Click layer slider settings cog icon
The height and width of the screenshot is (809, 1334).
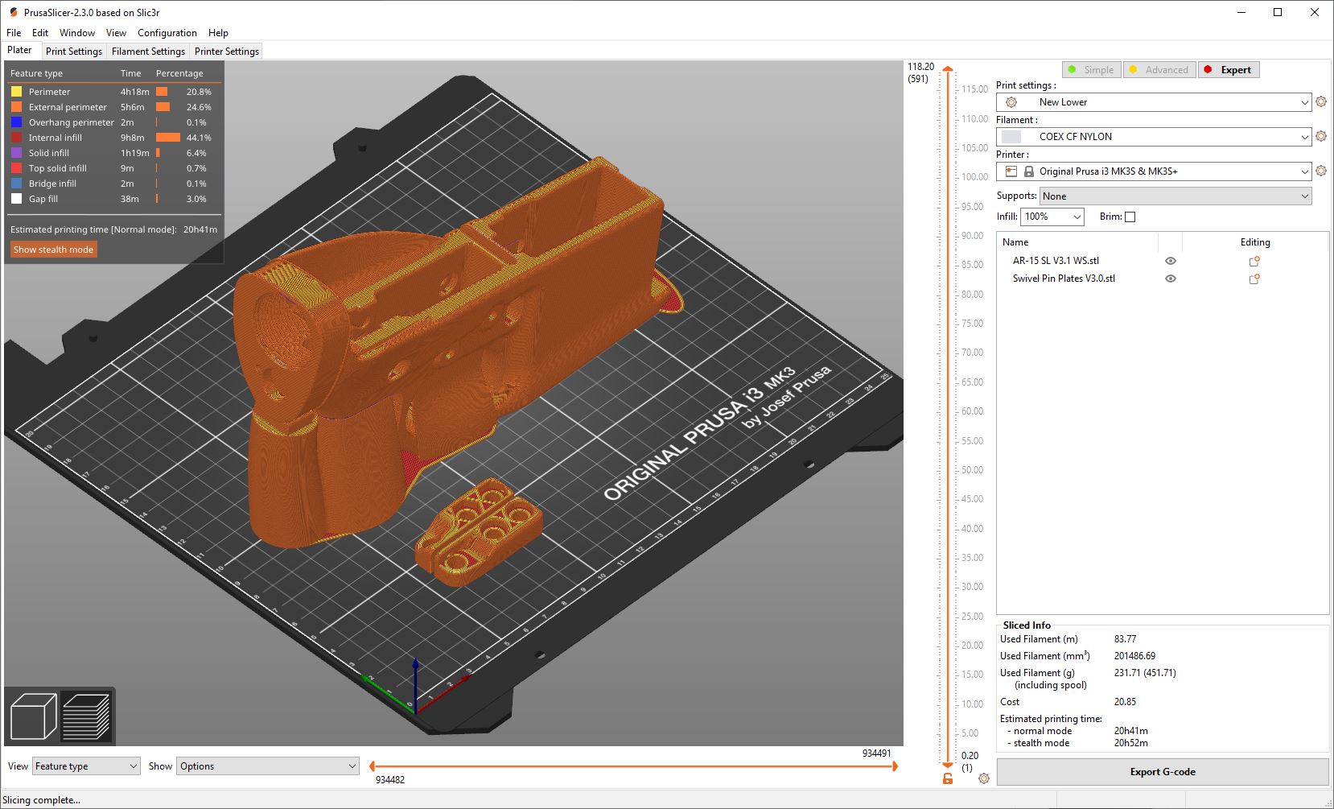click(983, 778)
